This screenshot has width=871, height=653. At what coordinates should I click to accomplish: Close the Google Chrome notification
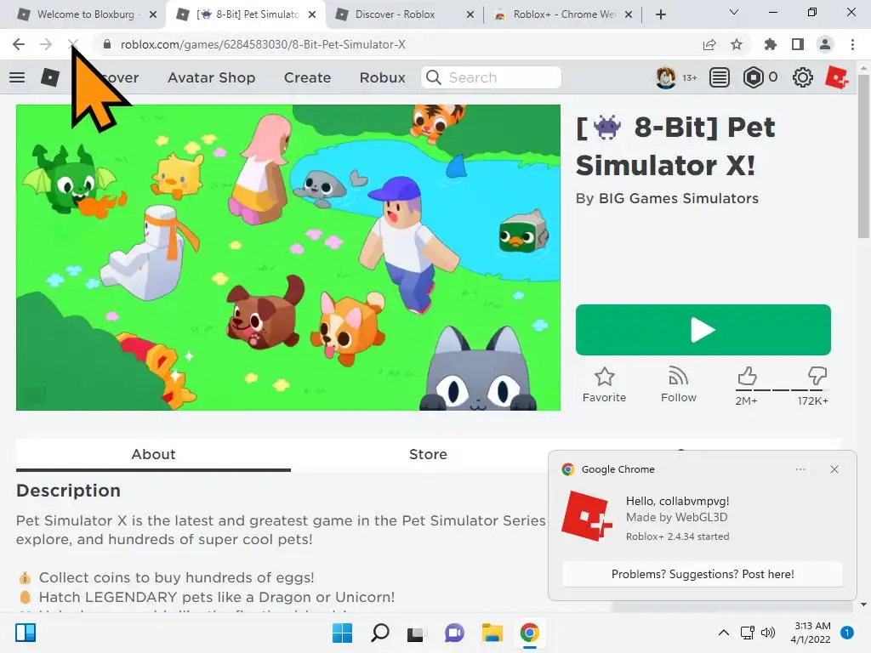pos(834,469)
